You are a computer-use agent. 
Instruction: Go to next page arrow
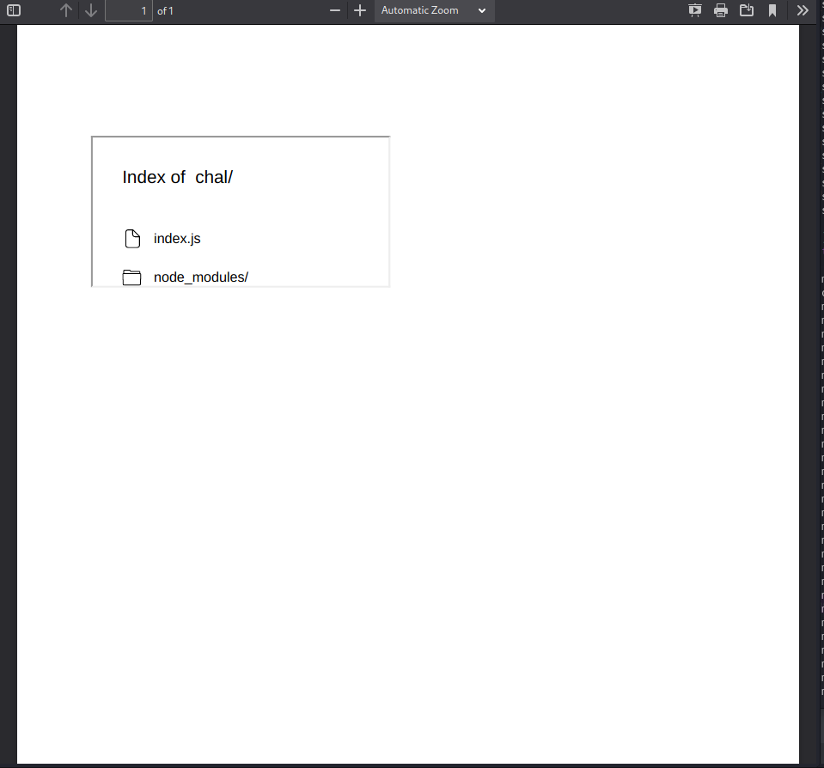[x=91, y=10]
